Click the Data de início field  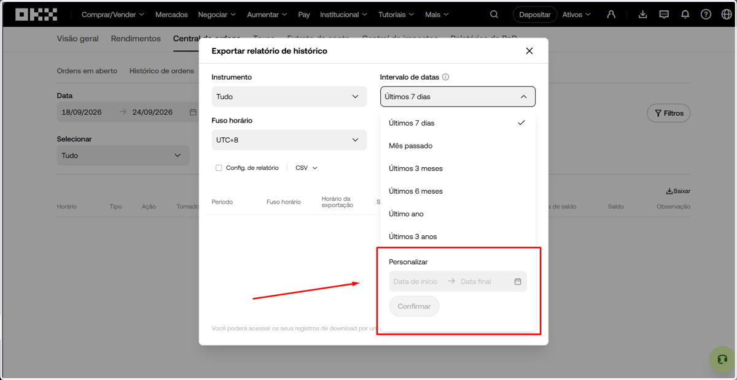[416, 282]
